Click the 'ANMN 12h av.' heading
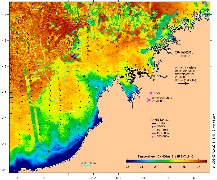 [x=160, y=120]
